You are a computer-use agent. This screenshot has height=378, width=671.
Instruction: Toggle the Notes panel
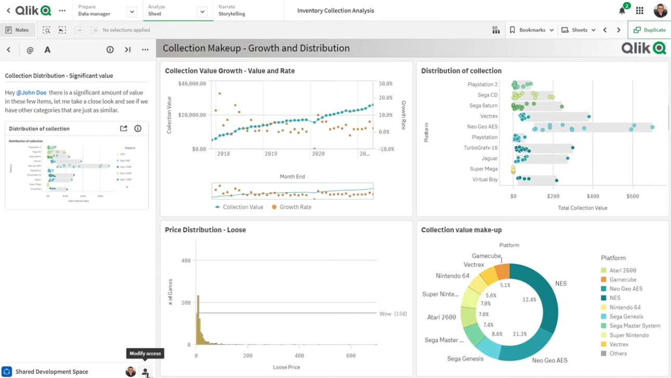pos(17,30)
